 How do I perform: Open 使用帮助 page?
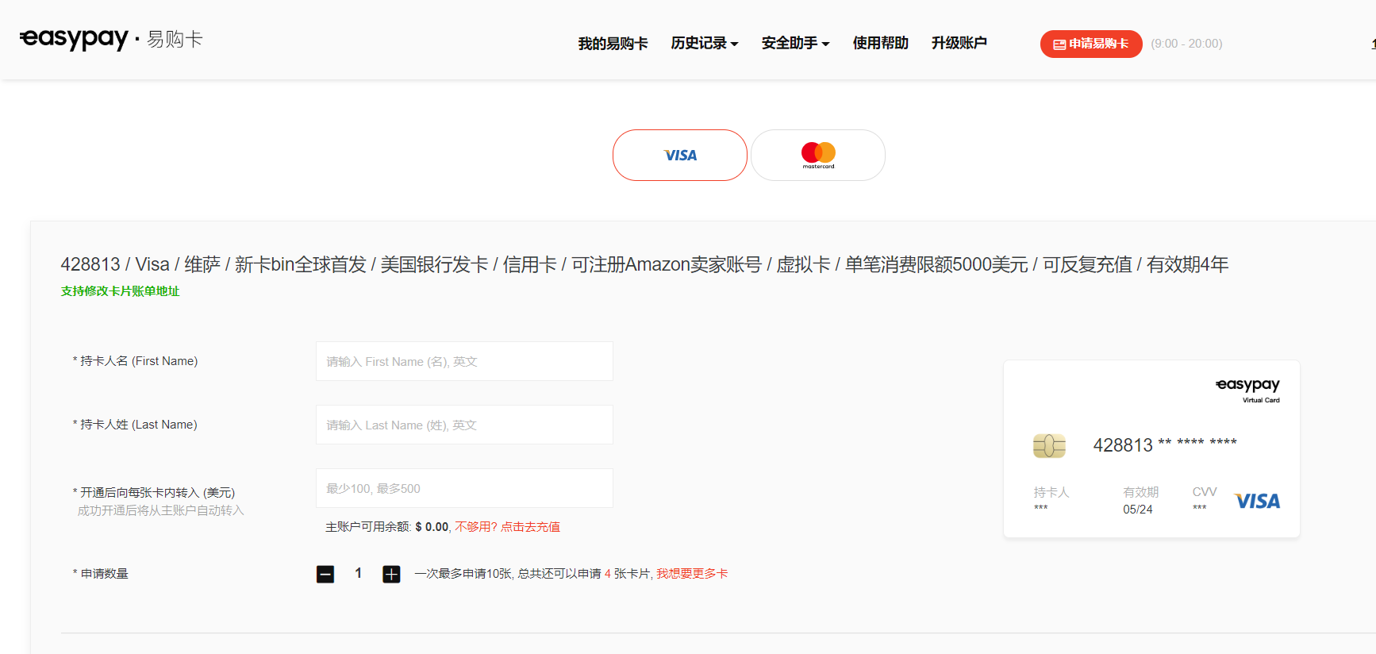880,44
